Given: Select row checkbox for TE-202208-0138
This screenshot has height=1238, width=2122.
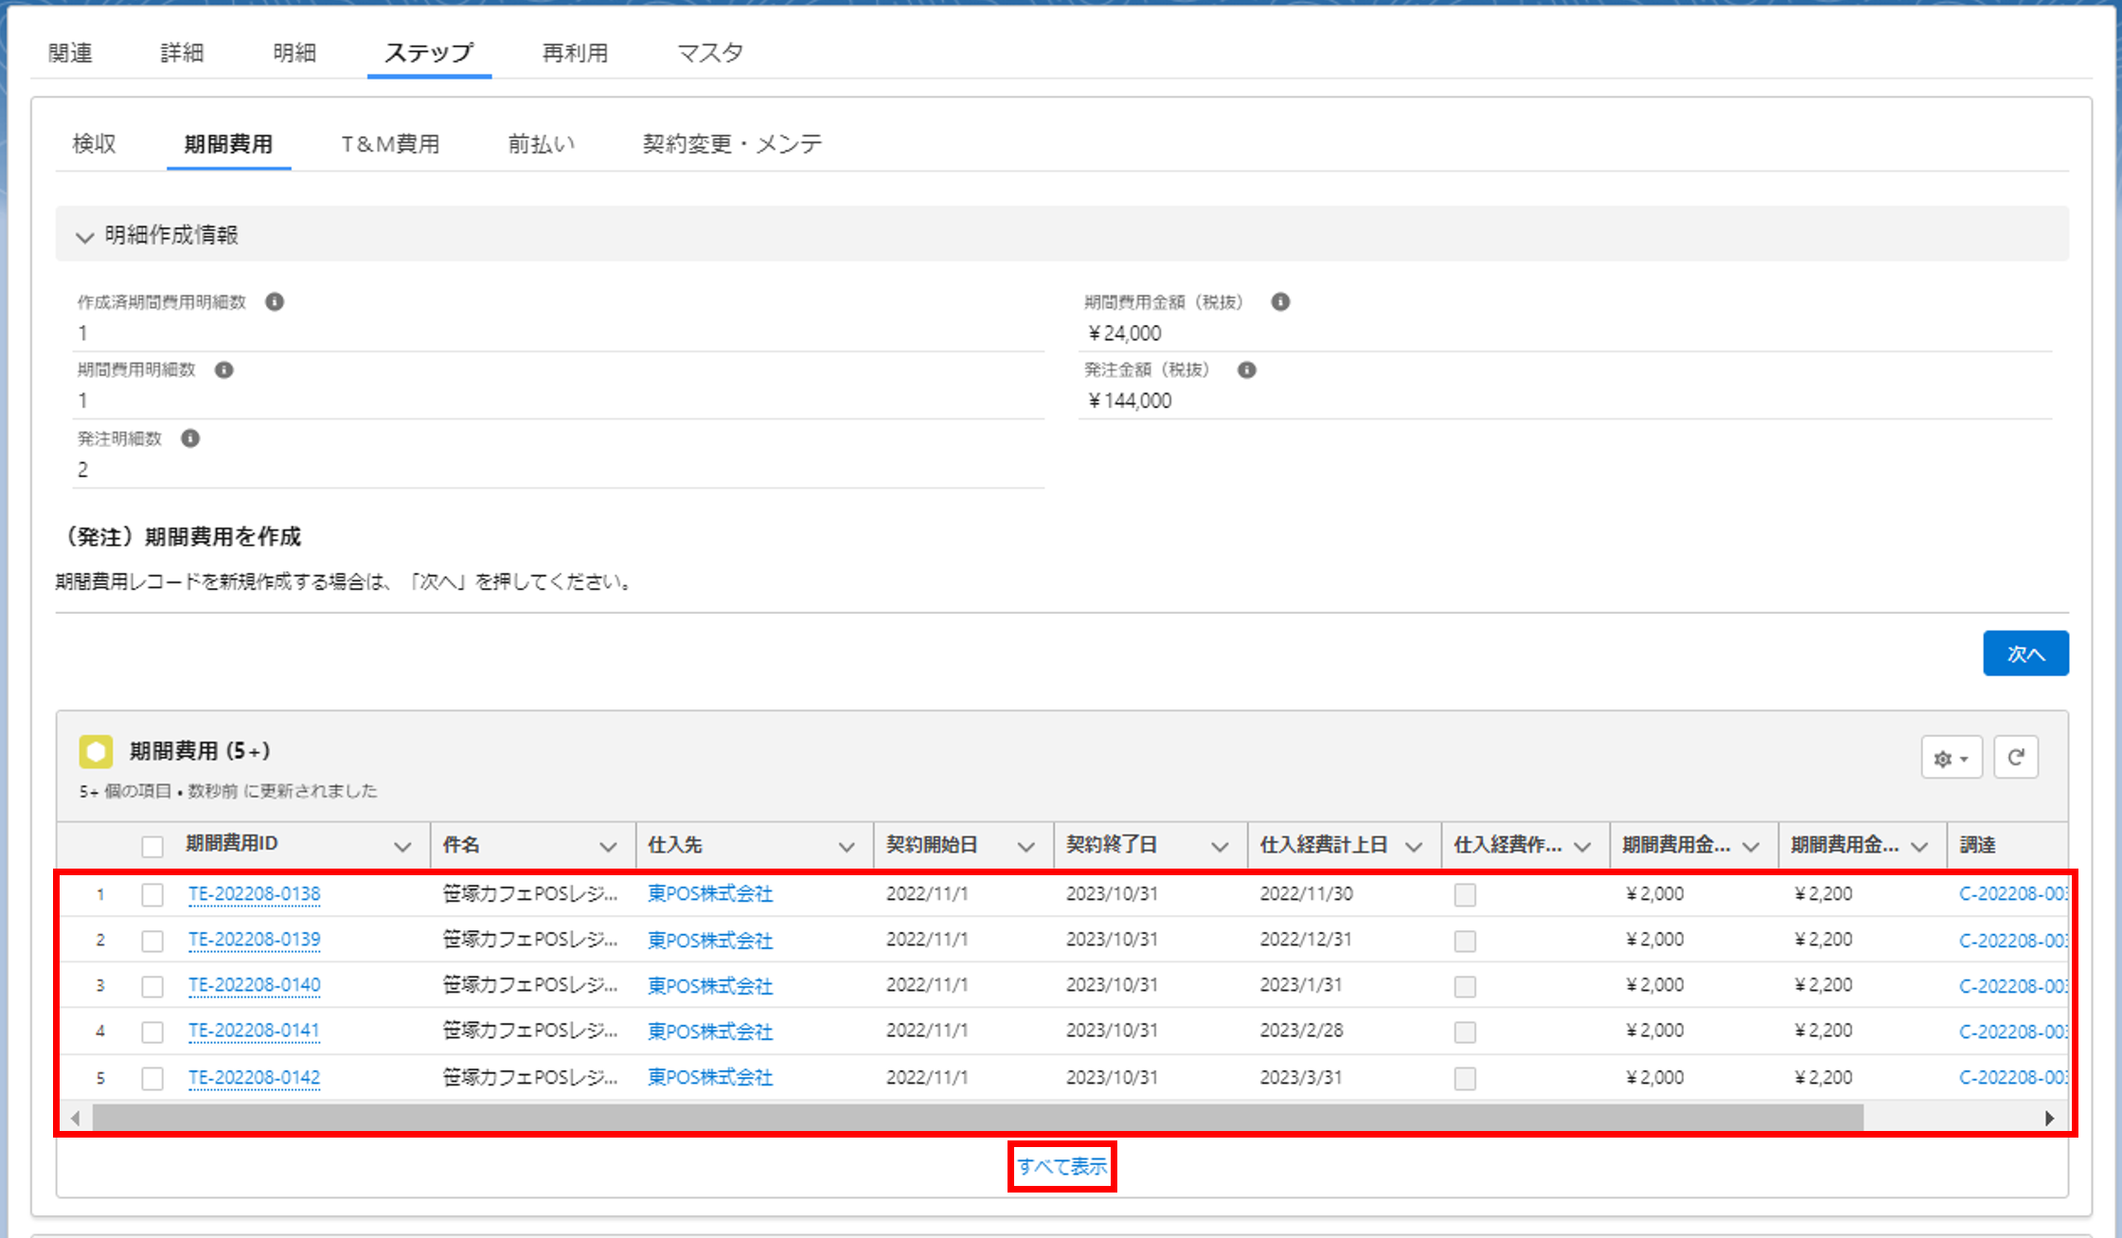Looking at the screenshot, I should tap(152, 895).
